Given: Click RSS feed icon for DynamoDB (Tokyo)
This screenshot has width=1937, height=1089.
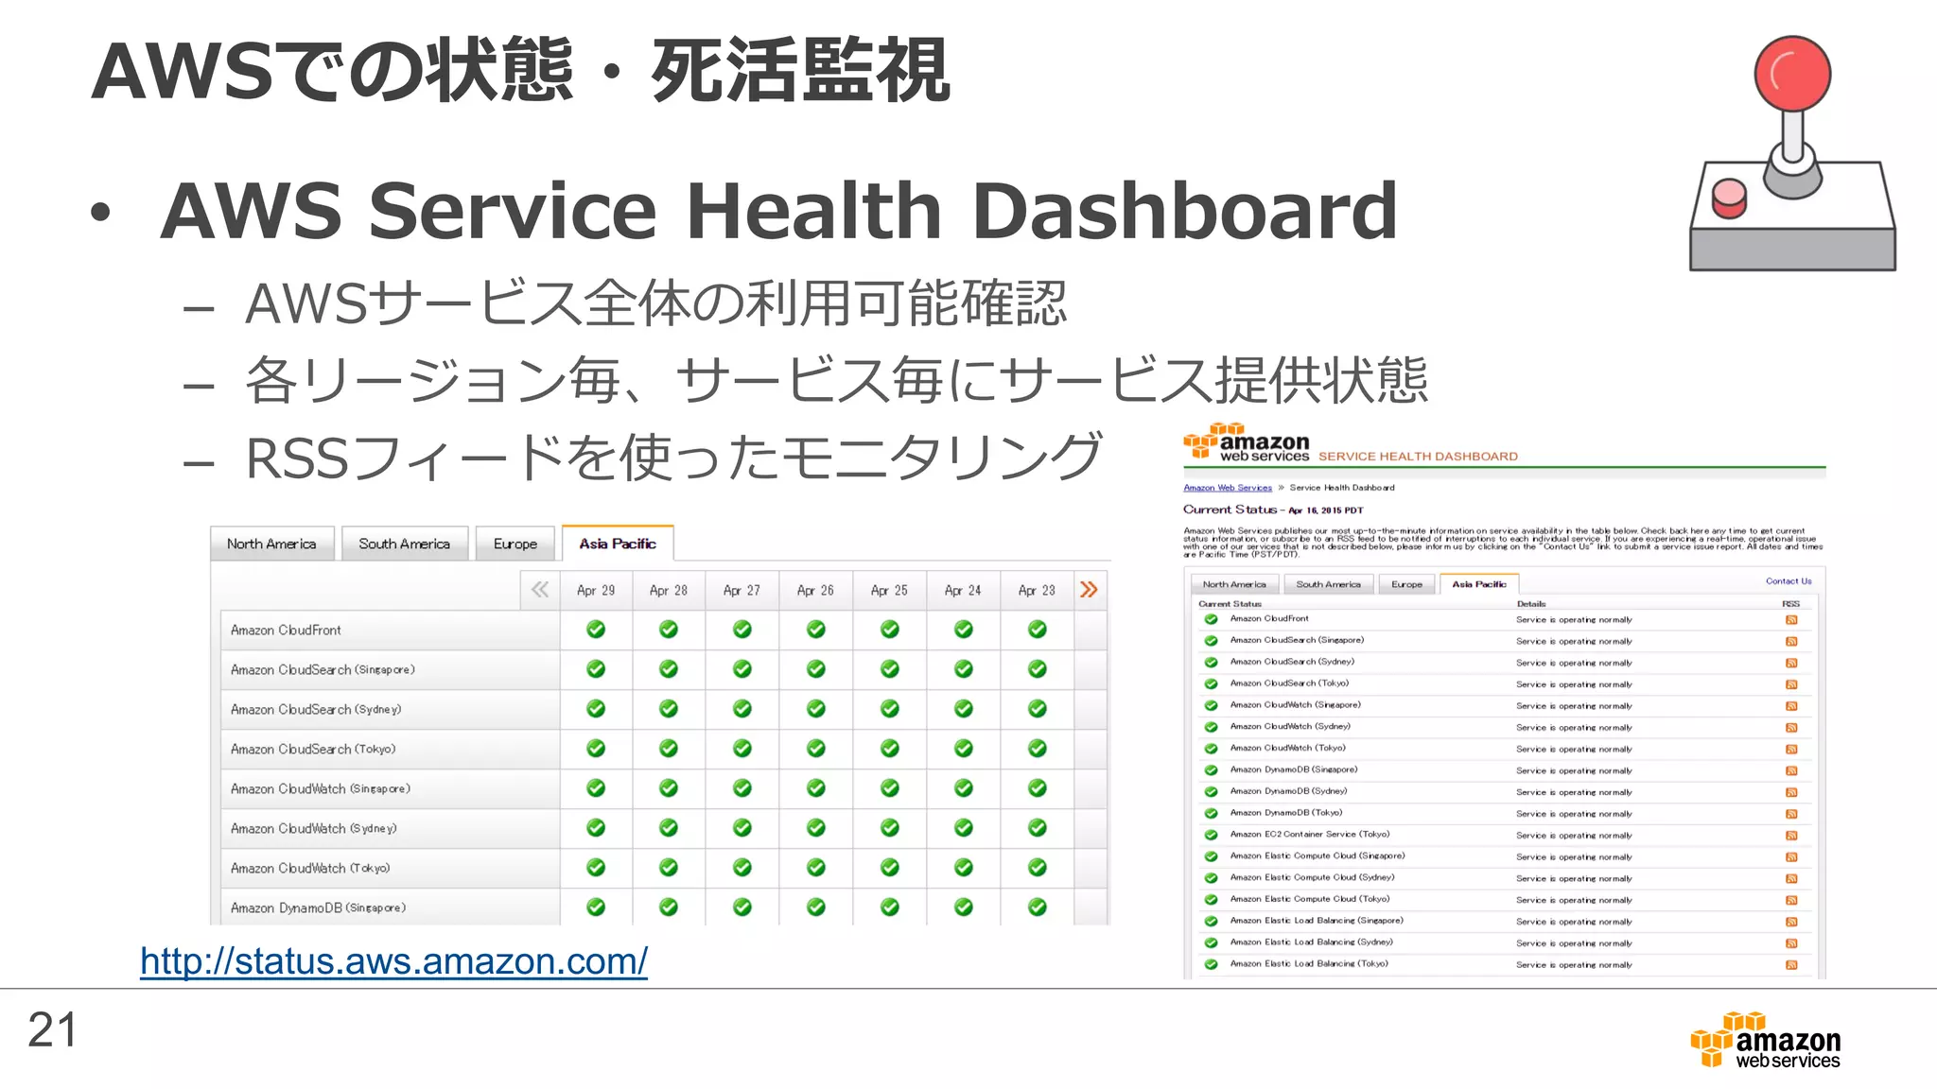Looking at the screenshot, I should (1791, 814).
